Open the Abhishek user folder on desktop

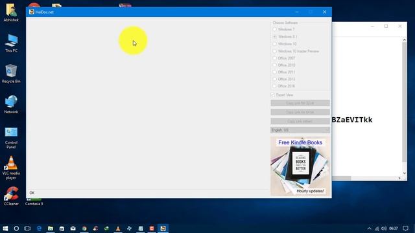click(x=11, y=13)
